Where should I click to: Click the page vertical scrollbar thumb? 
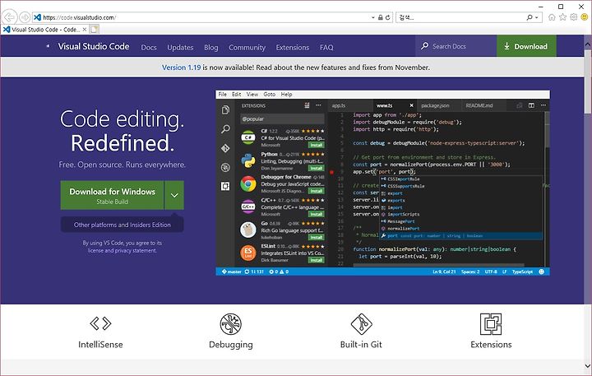[x=587, y=81]
